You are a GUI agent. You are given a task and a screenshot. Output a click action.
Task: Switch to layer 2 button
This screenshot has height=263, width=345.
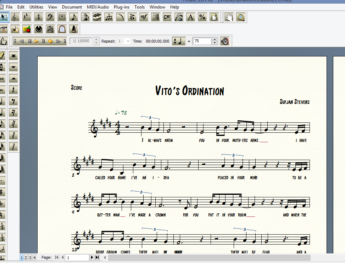[x=26, y=257]
